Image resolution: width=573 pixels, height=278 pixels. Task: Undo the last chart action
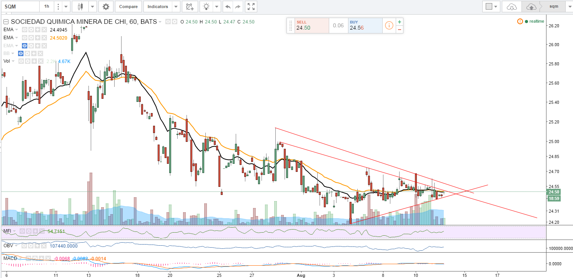click(x=228, y=7)
